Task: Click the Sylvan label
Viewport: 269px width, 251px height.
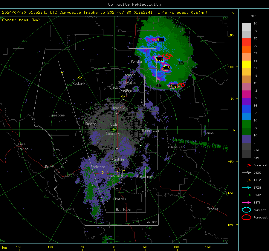Action: point(114,88)
